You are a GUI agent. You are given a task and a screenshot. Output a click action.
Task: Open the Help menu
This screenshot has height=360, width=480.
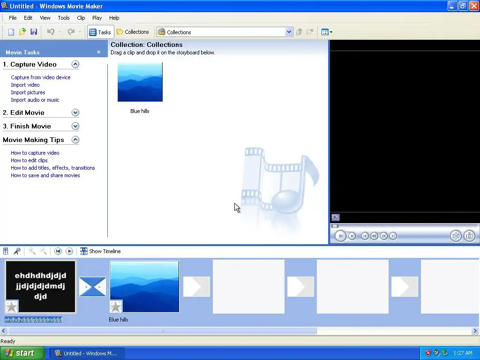pos(114,18)
